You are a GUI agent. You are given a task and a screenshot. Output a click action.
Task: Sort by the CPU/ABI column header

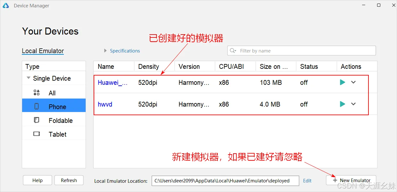pyautogui.click(x=235, y=66)
